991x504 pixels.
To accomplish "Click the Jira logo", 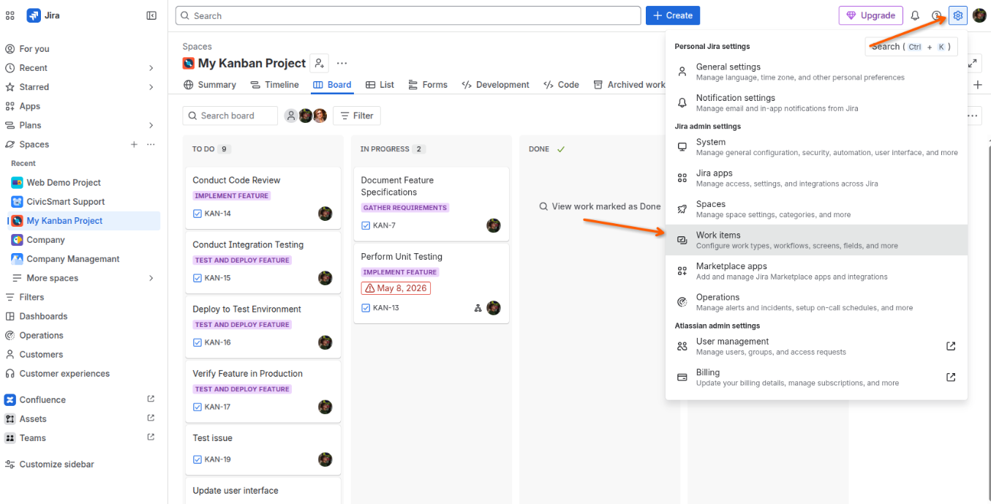I will coord(43,15).
